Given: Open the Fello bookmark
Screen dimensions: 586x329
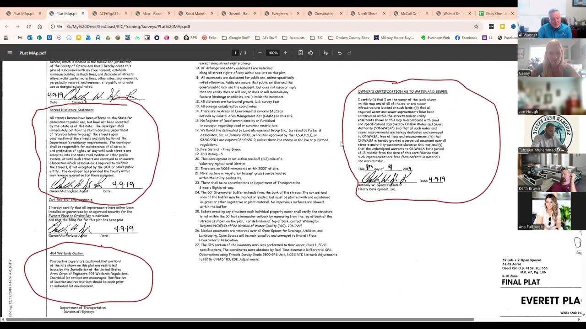Looking at the screenshot, I should [x=209, y=38].
